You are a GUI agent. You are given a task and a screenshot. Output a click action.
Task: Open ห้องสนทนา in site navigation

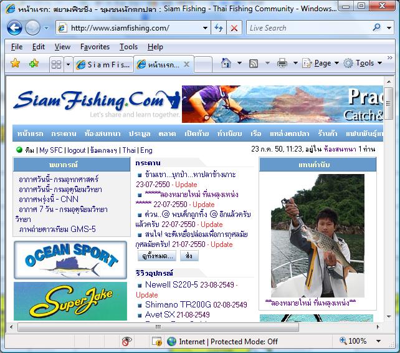[x=102, y=133]
